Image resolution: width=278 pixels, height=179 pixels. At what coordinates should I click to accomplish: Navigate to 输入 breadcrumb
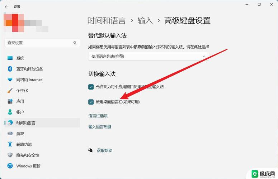[145, 20]
